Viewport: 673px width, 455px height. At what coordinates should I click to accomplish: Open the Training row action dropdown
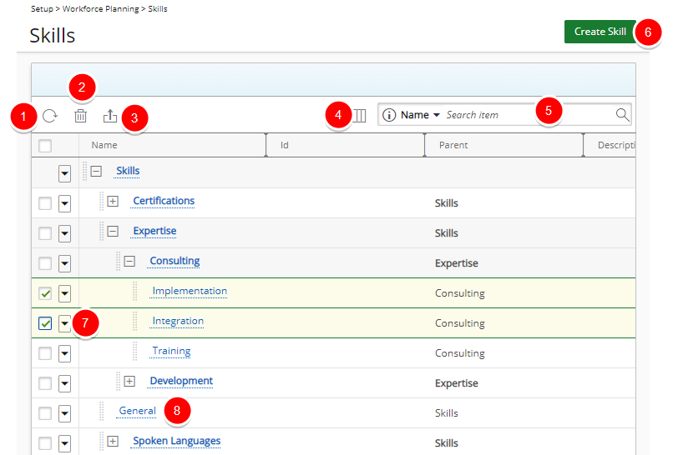(x=65, y=353)
